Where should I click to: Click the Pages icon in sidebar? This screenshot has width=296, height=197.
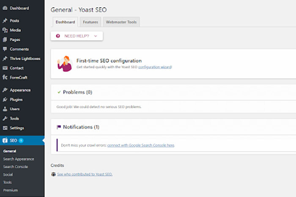coord(5,40)
